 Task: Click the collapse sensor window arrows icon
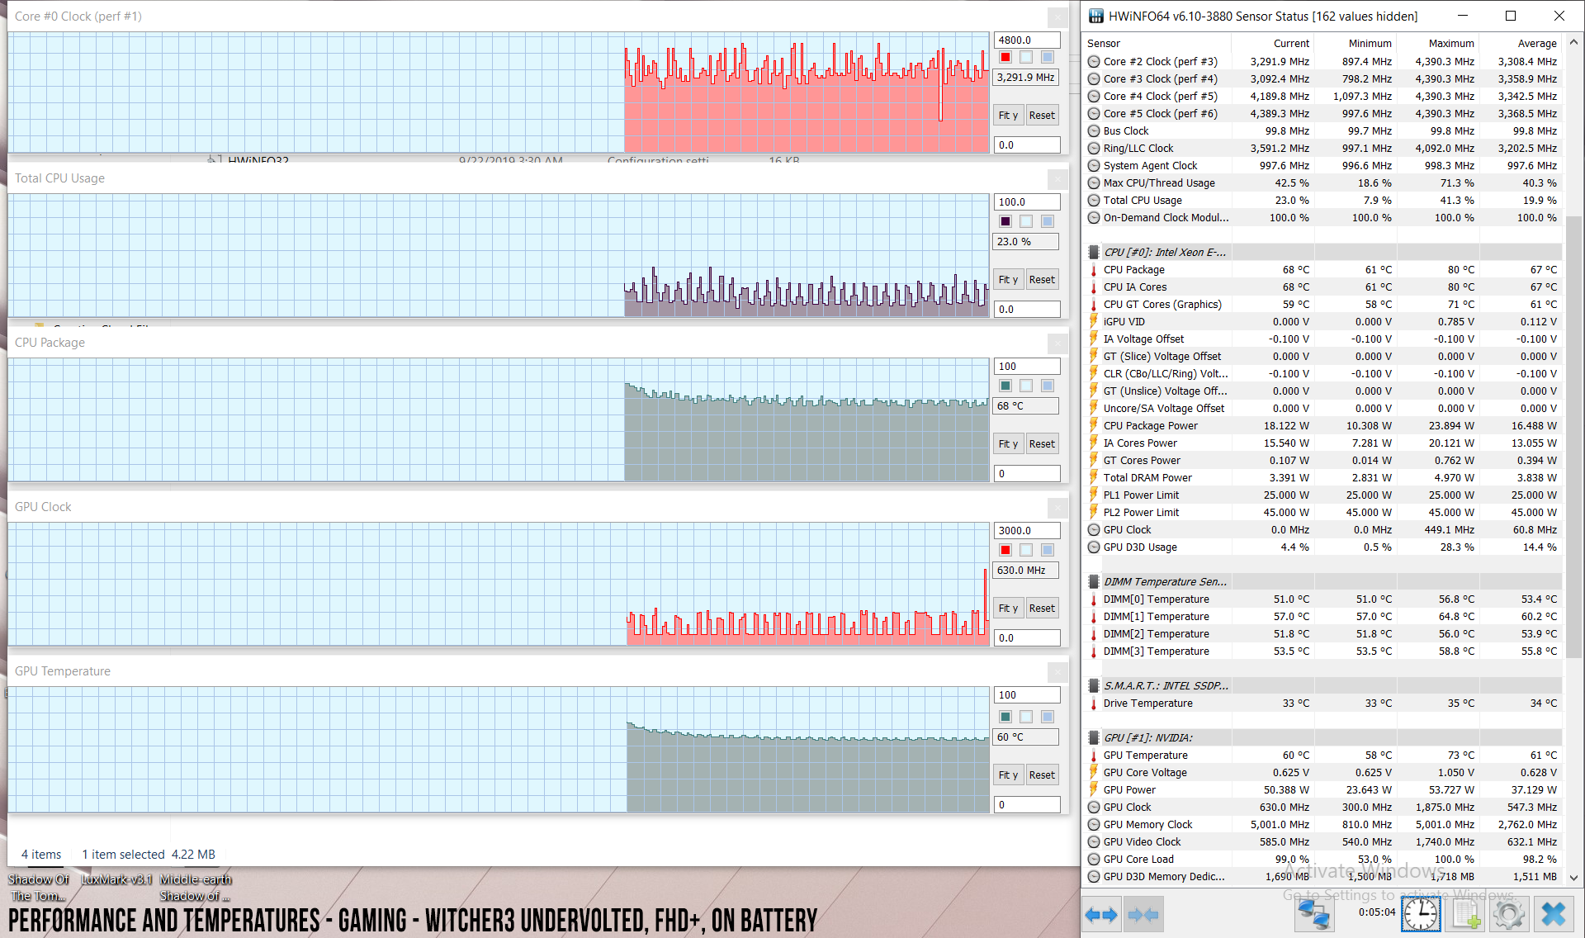pos(1143,914)
